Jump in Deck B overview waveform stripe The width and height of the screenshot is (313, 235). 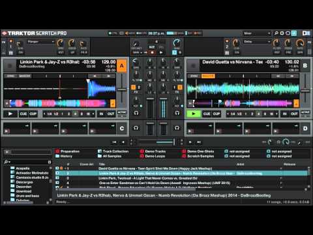243,103
